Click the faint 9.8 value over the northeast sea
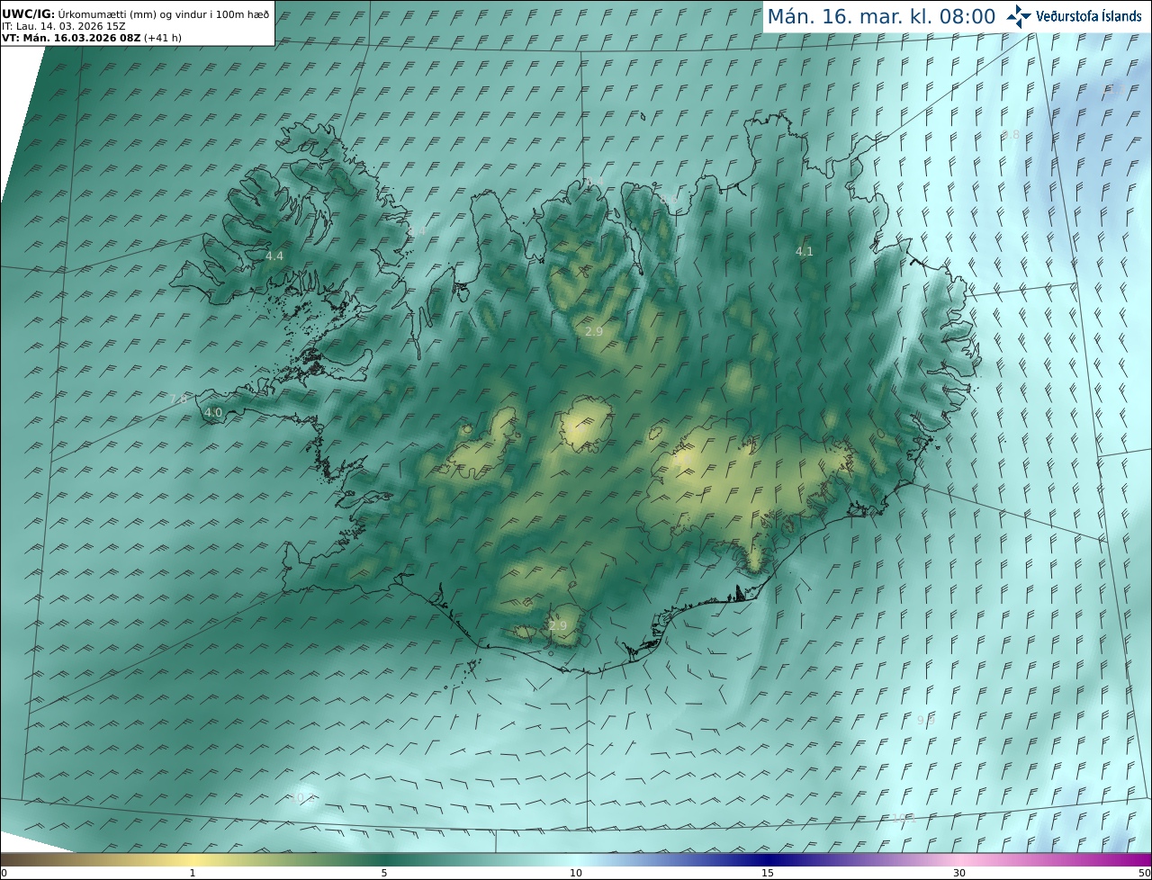 pyautogui.click(x=1011, y=135)
